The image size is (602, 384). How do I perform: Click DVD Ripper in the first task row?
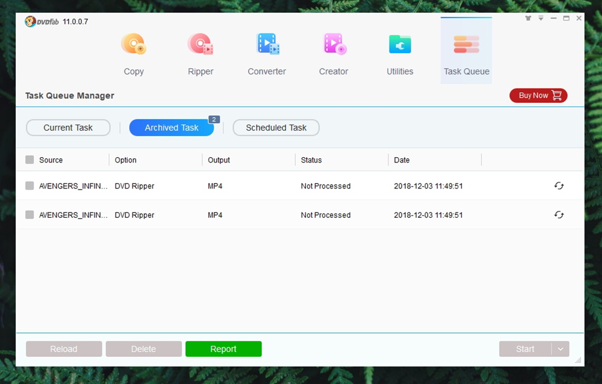pyautogui.click(x=134, y=186)
